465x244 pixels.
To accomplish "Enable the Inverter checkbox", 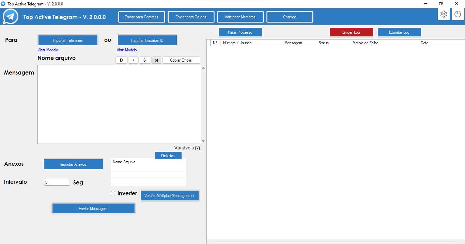I will 113,193.
